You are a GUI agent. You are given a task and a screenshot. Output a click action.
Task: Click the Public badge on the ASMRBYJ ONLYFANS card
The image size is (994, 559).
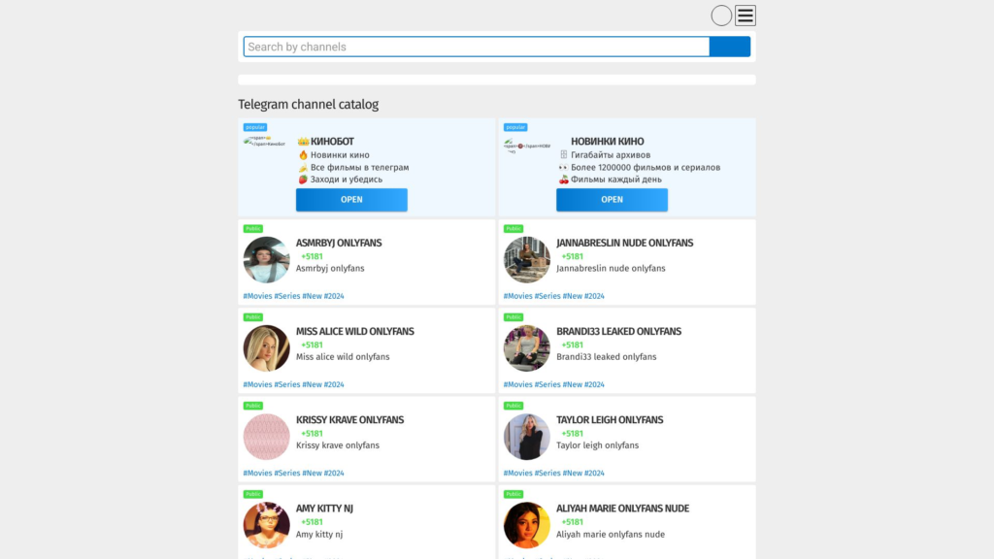coord(253,228)
